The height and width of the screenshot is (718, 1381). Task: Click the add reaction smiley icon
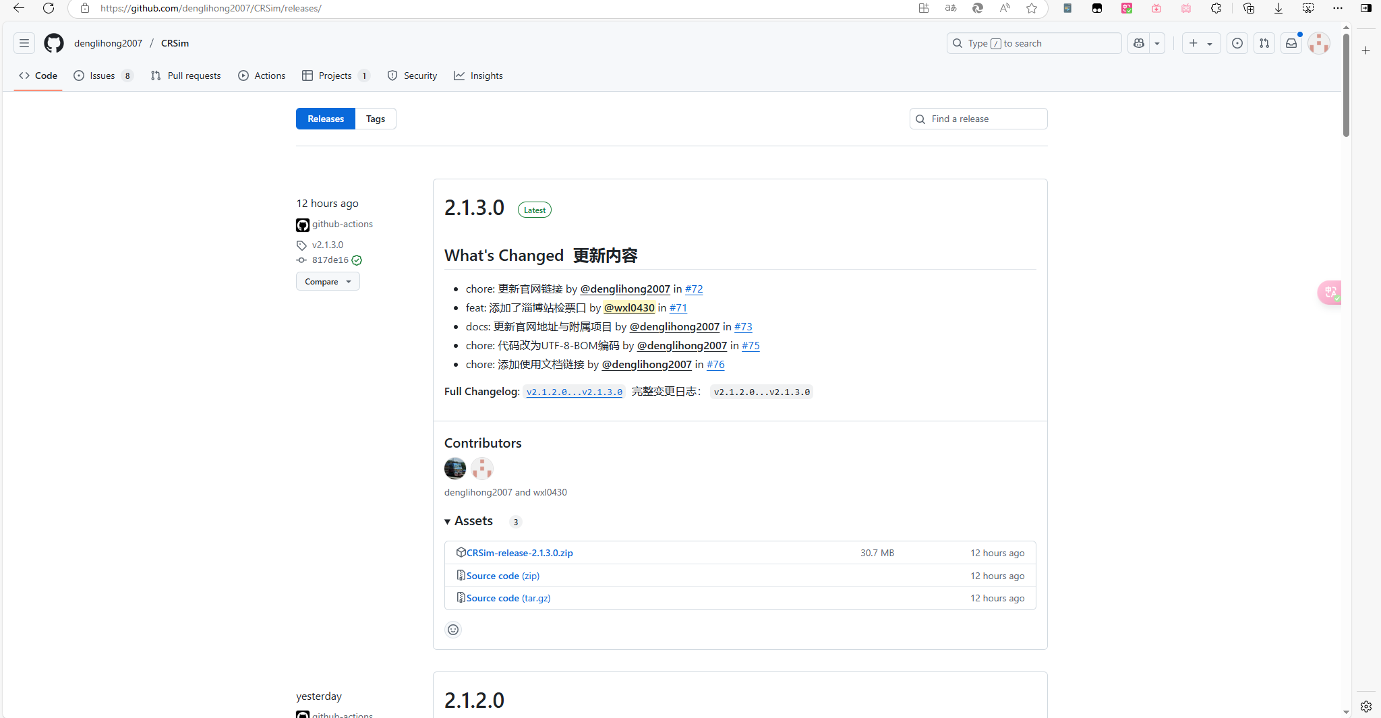453,630
